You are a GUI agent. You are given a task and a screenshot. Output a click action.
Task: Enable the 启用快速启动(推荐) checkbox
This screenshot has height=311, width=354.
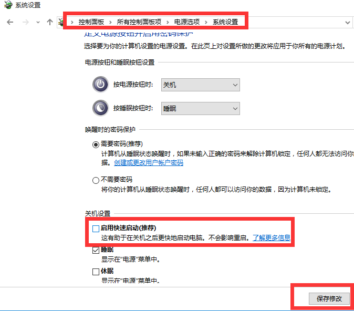pyautogui.click(x=96, y=229)
